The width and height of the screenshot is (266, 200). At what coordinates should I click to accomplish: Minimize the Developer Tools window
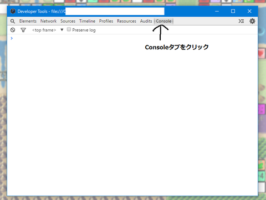pyautogui.click(x=217, y=11)
